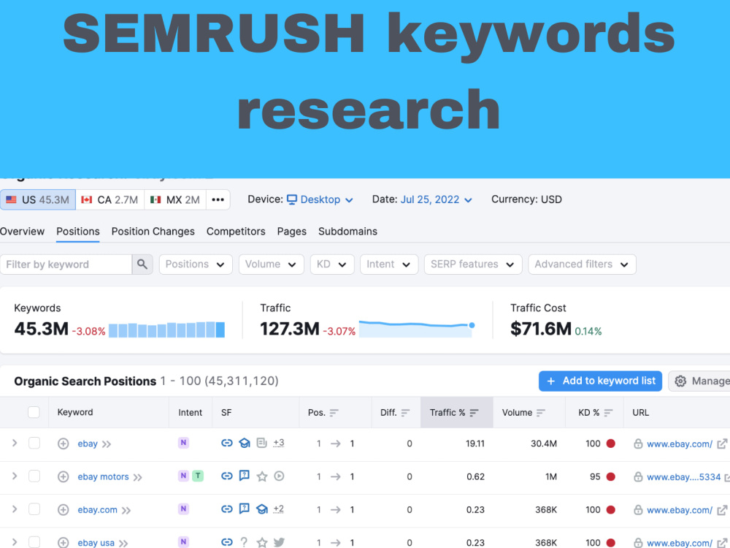
Task: Click Twitter icon in ebay usa row
Action: point(280,542)
